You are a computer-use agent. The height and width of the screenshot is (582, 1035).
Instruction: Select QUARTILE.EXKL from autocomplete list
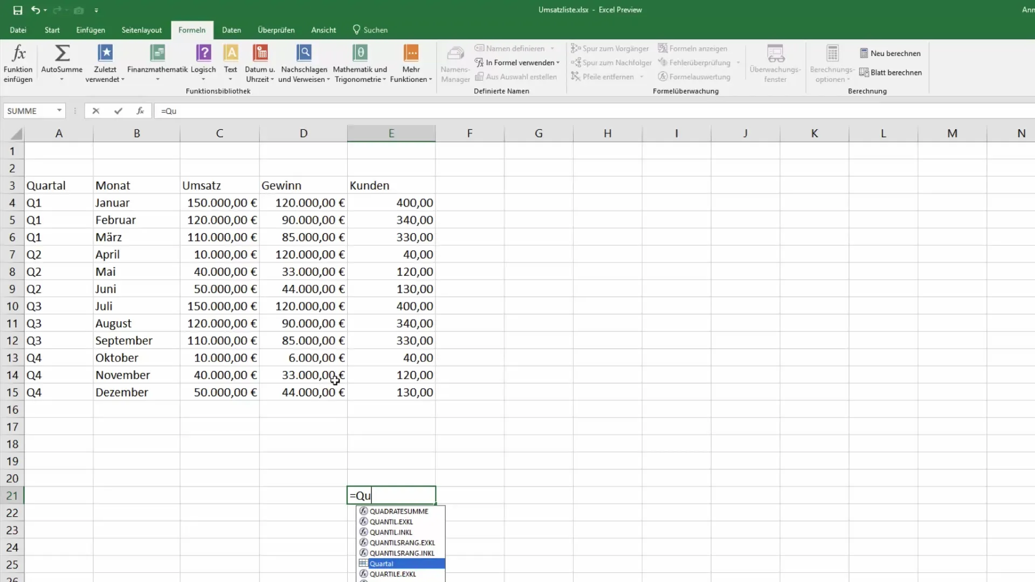401,574
